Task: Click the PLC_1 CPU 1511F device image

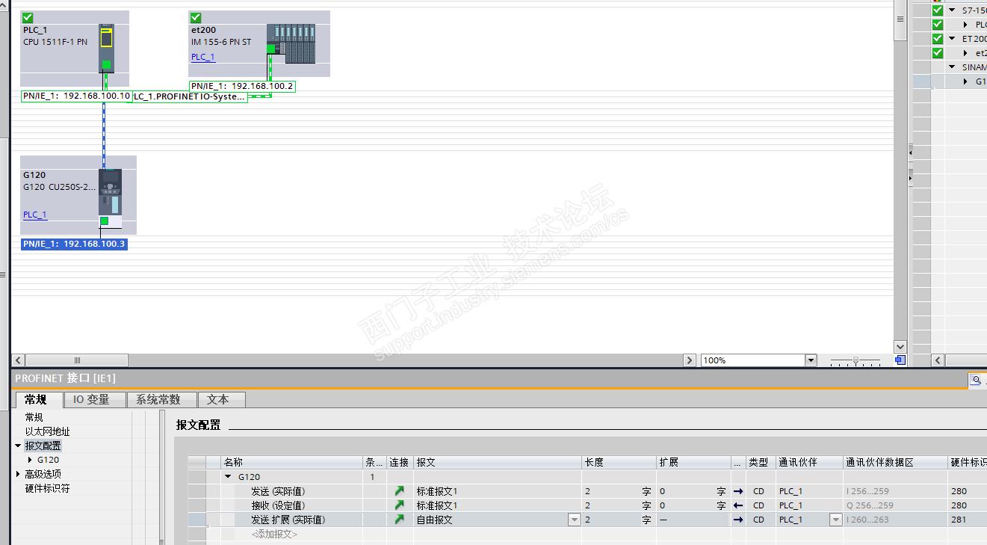Action: pos(107,49)
